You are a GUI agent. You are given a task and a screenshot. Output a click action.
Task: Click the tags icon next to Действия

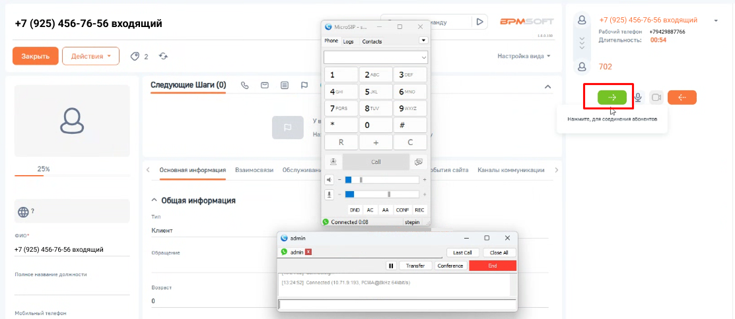pyautogui.click(x=135, y=57)
